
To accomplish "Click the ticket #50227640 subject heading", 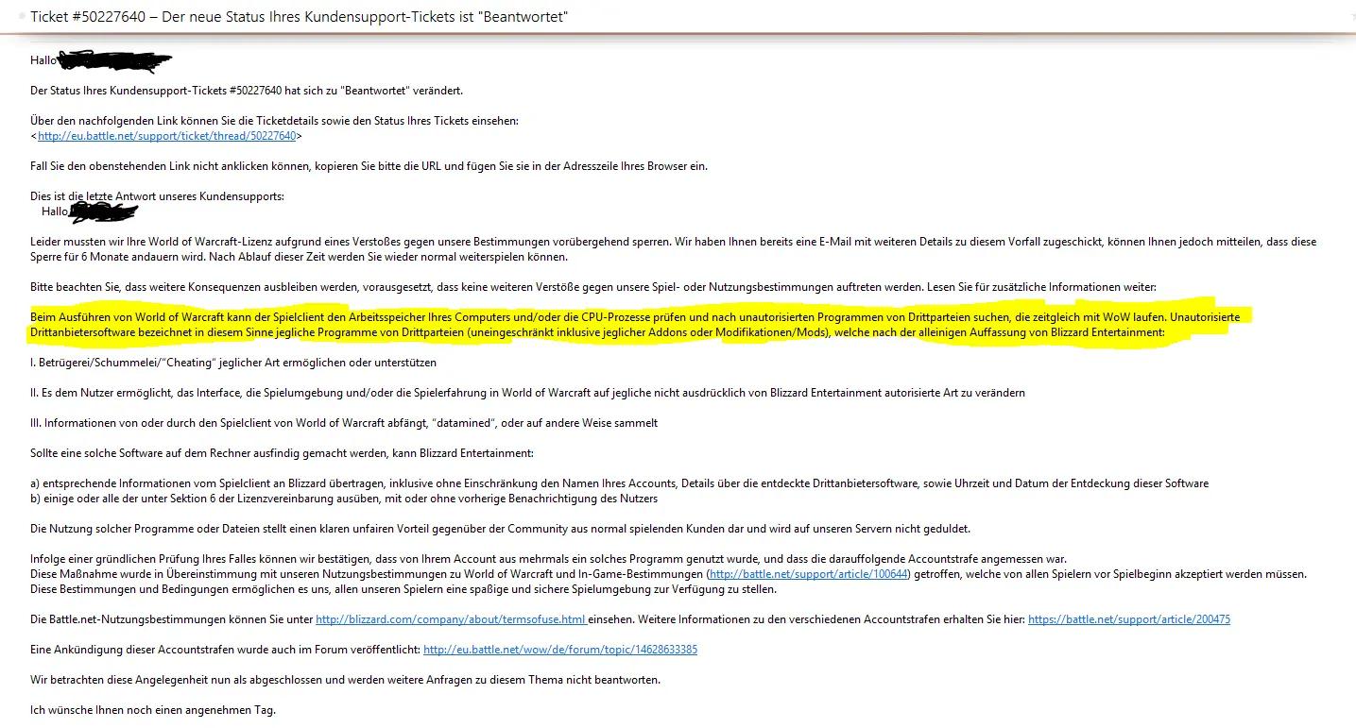I will (300, 17).
